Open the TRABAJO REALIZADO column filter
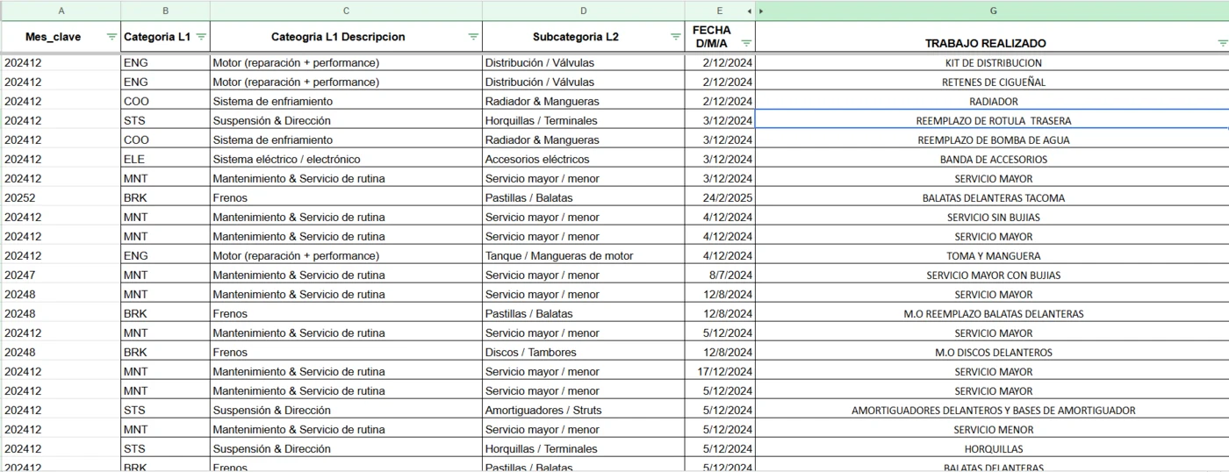Screen dimensions: 1229x472 click(x=1223, y=43)
